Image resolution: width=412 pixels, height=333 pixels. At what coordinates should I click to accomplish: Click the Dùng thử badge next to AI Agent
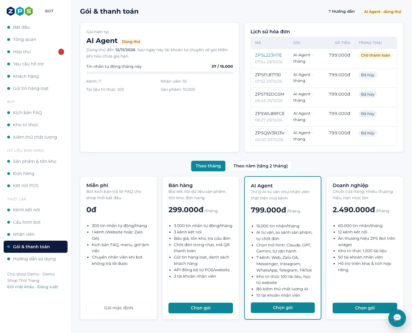tap(131, 42)
